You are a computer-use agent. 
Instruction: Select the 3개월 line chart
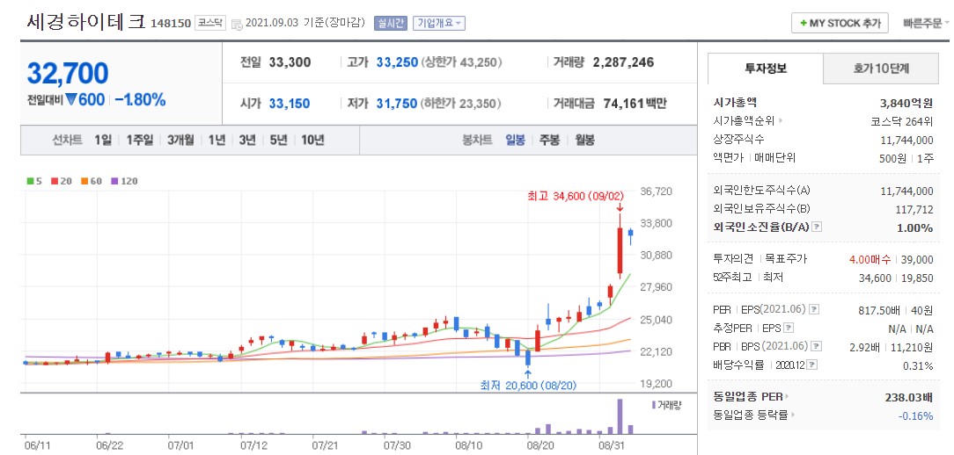point(180,141)
